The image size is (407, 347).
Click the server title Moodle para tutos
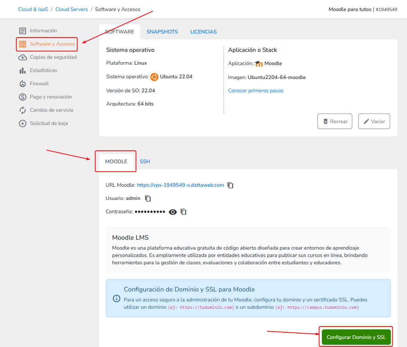coord(350,9)
